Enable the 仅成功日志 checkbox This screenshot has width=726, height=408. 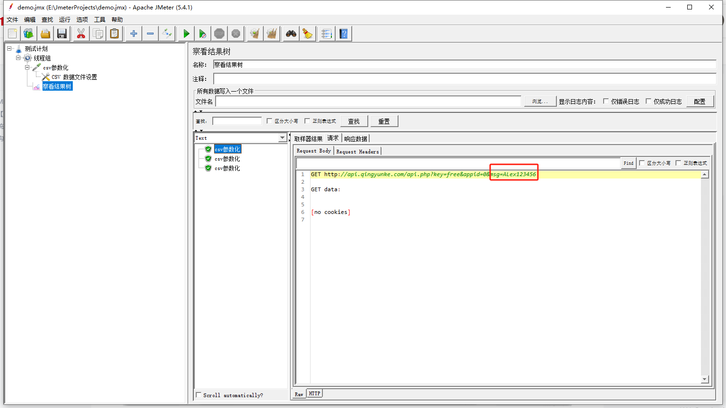[648, 102]
